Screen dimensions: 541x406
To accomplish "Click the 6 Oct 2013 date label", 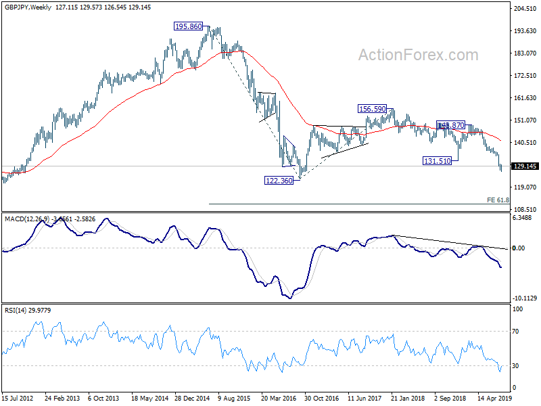I will point(103,398).
